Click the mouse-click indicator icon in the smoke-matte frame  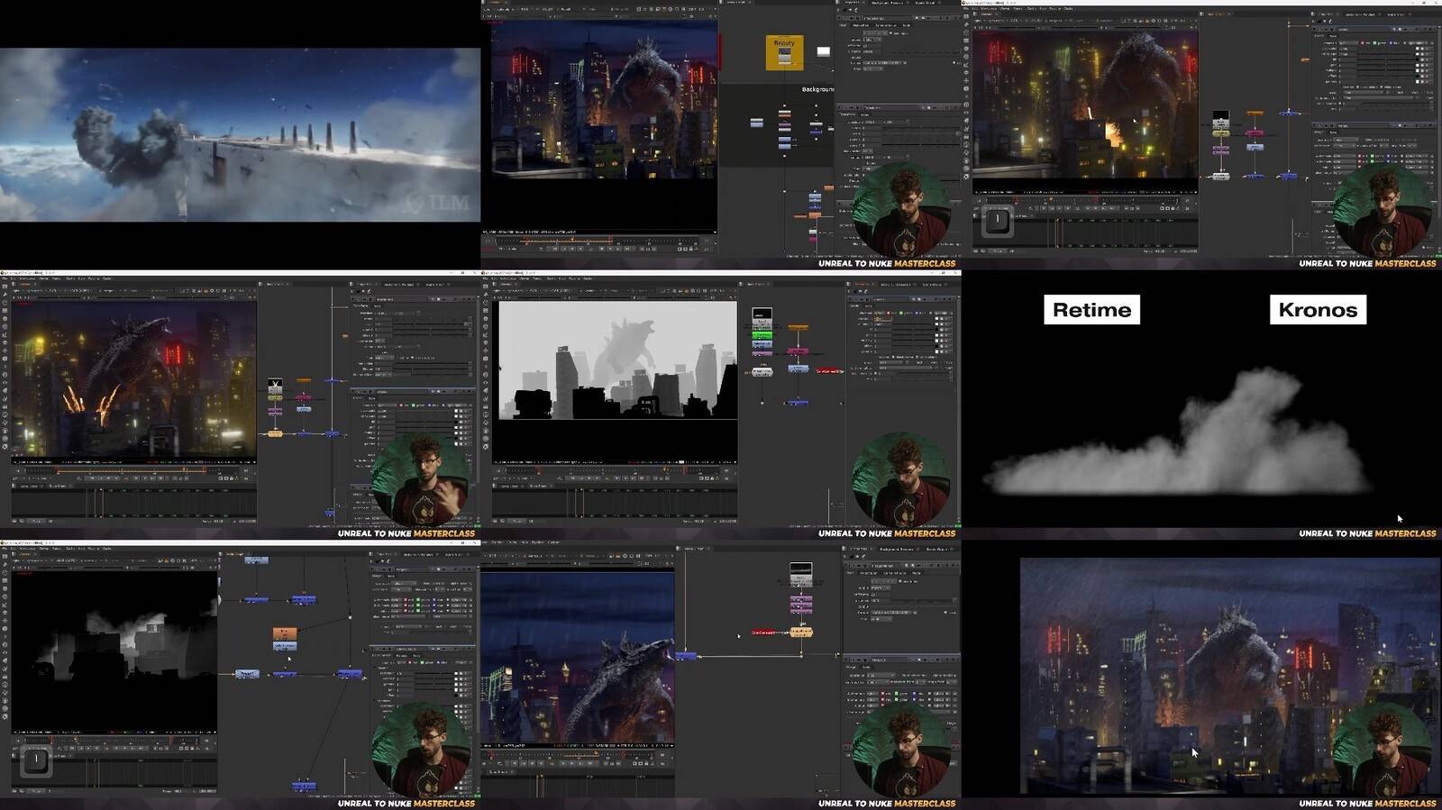click(x=36, y=760)
